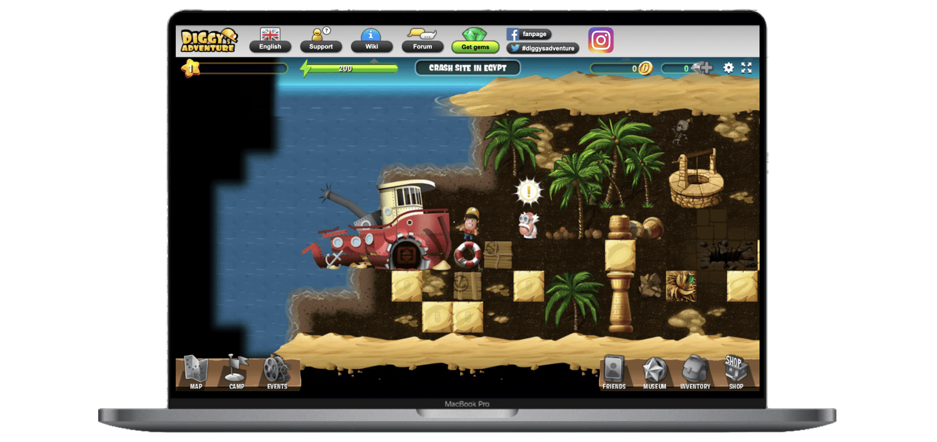
Task: Click the golden plant root tile
Action: [x=680, y=286]
